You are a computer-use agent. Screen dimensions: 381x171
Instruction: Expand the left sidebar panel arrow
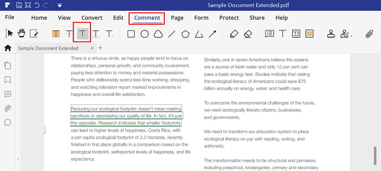coord(18,159)
